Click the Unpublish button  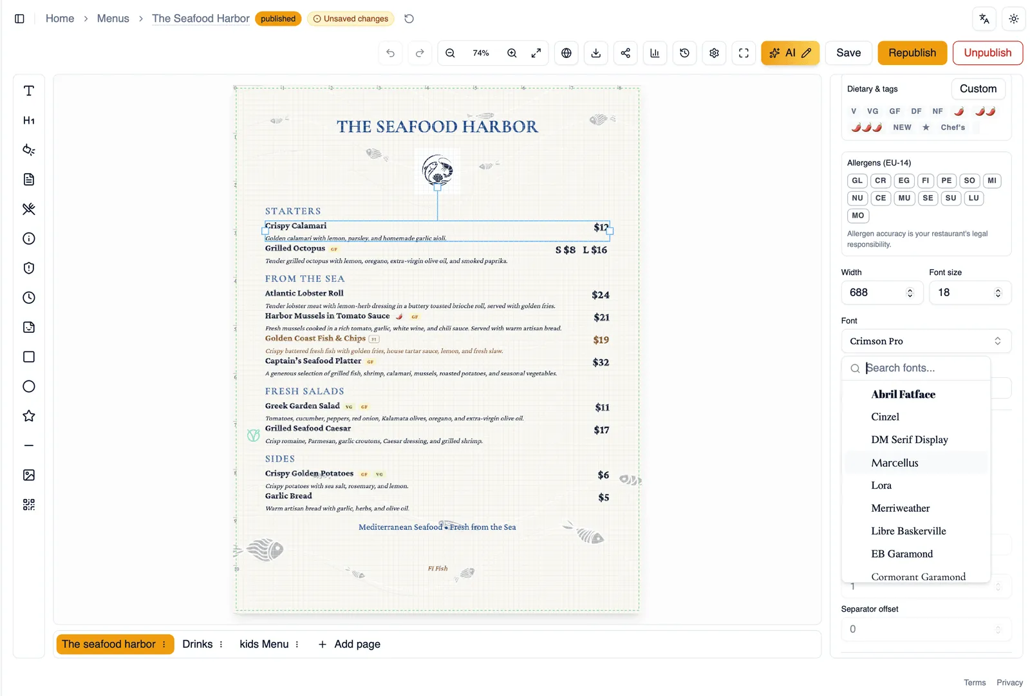tap(988, 53)
